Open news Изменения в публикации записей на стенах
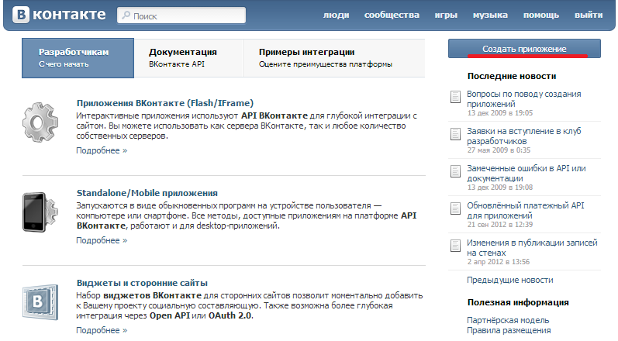This screenshot has height=341, width=618. tap(532, 248)
